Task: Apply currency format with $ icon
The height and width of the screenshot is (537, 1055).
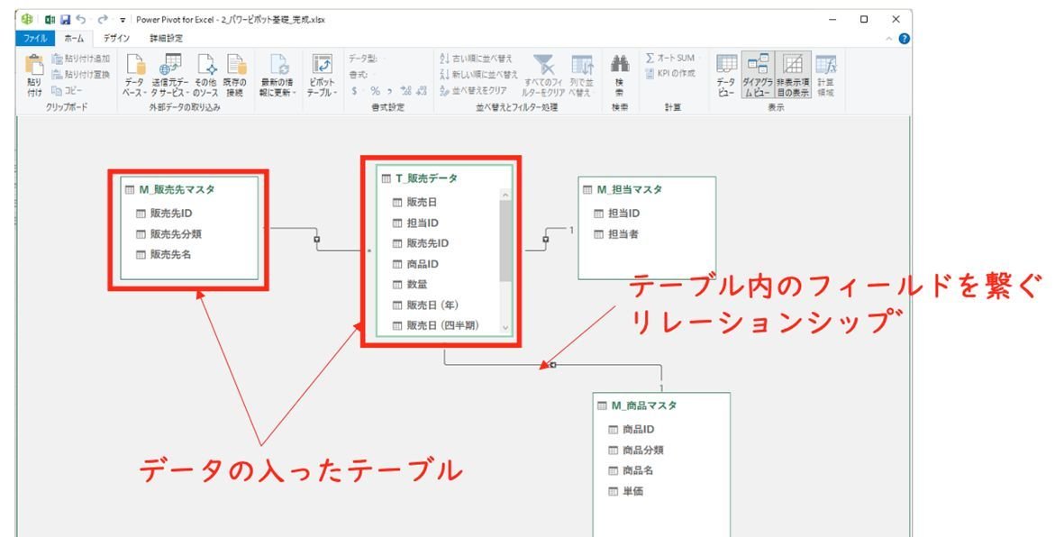Action: tap(356, 91)
